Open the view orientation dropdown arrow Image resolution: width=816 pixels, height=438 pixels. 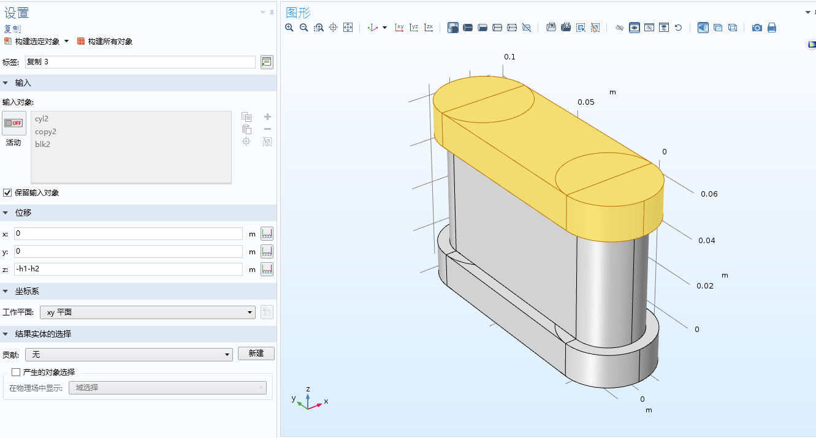point(385,28)
